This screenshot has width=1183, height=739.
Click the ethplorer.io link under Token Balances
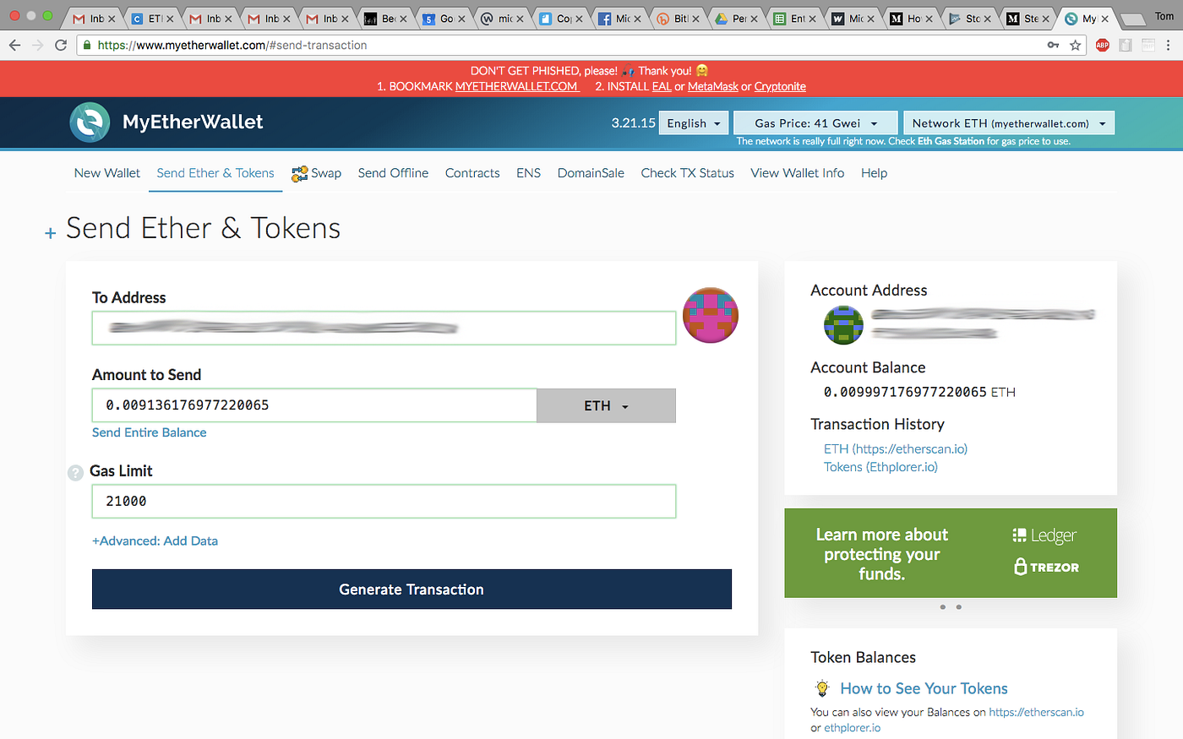852,728
